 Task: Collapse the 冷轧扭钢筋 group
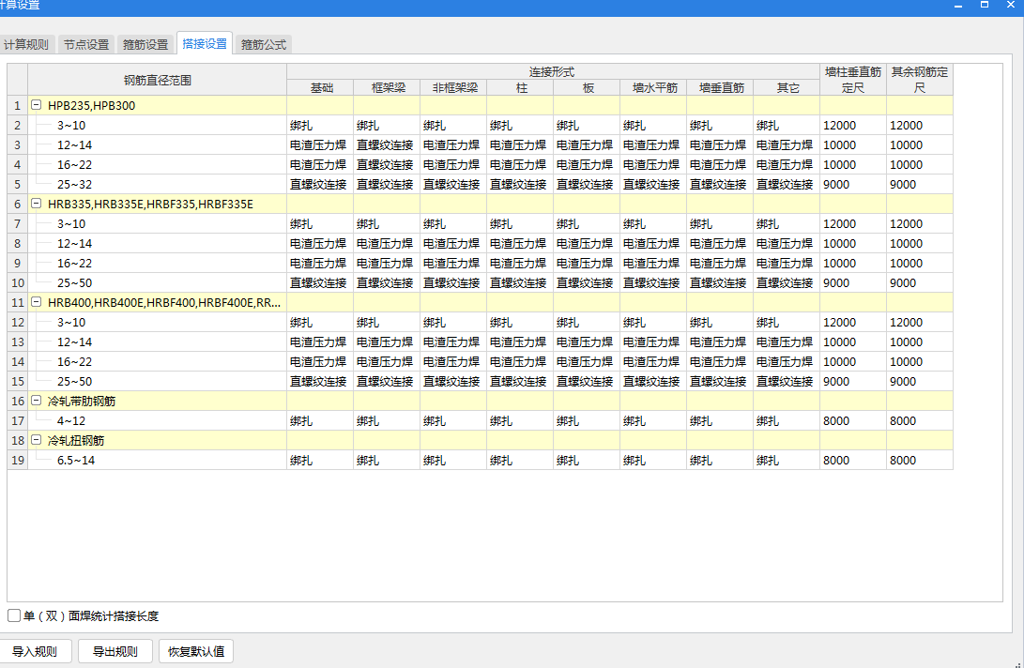coord(37,440)
